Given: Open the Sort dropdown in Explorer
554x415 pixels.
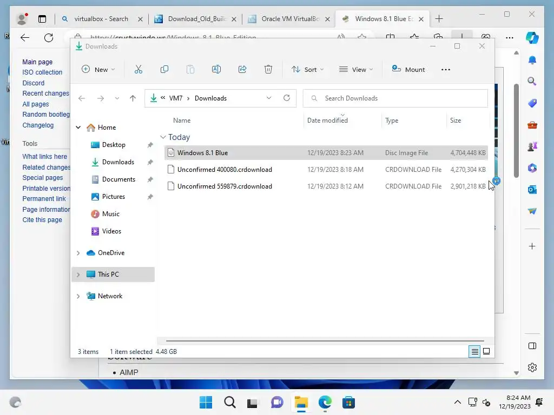Looking at the screenshot, I should 307,70.
